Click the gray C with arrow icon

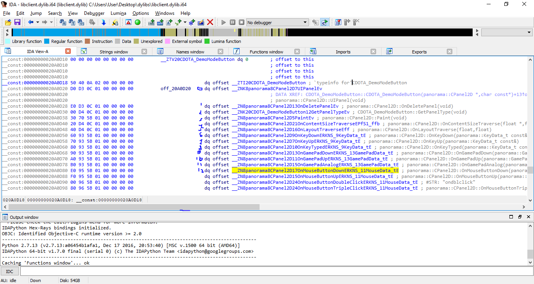click(x=315, y=22)
